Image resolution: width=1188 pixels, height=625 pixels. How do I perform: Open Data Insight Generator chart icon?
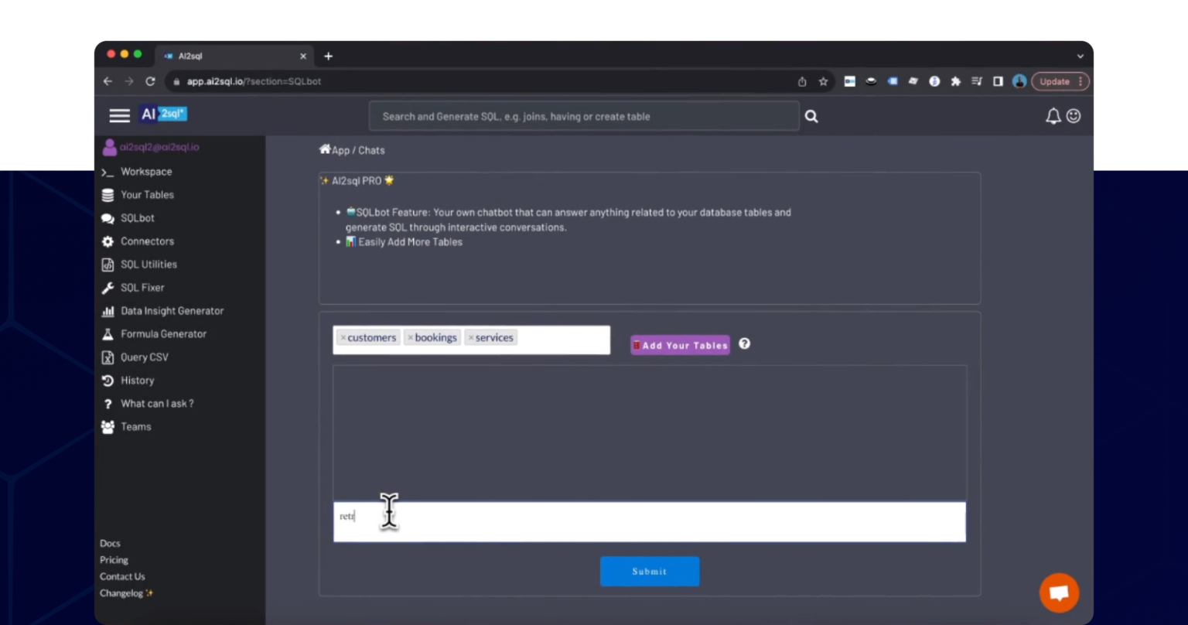tap(108, 310)
